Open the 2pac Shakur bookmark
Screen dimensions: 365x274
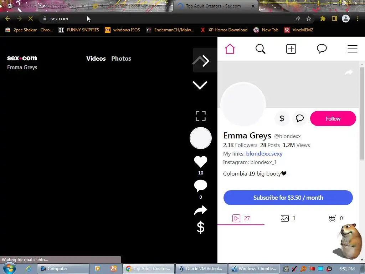click(29, 30)
